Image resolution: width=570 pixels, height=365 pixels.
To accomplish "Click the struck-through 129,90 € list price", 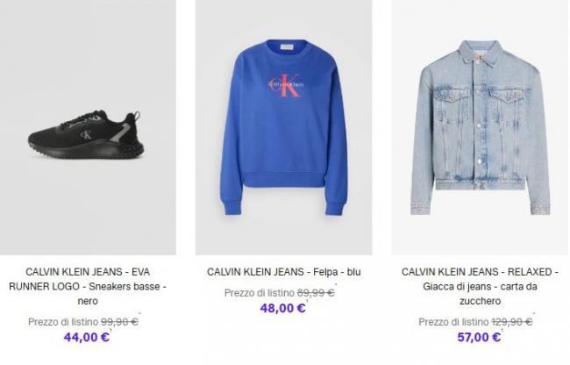I will point(512,322).
